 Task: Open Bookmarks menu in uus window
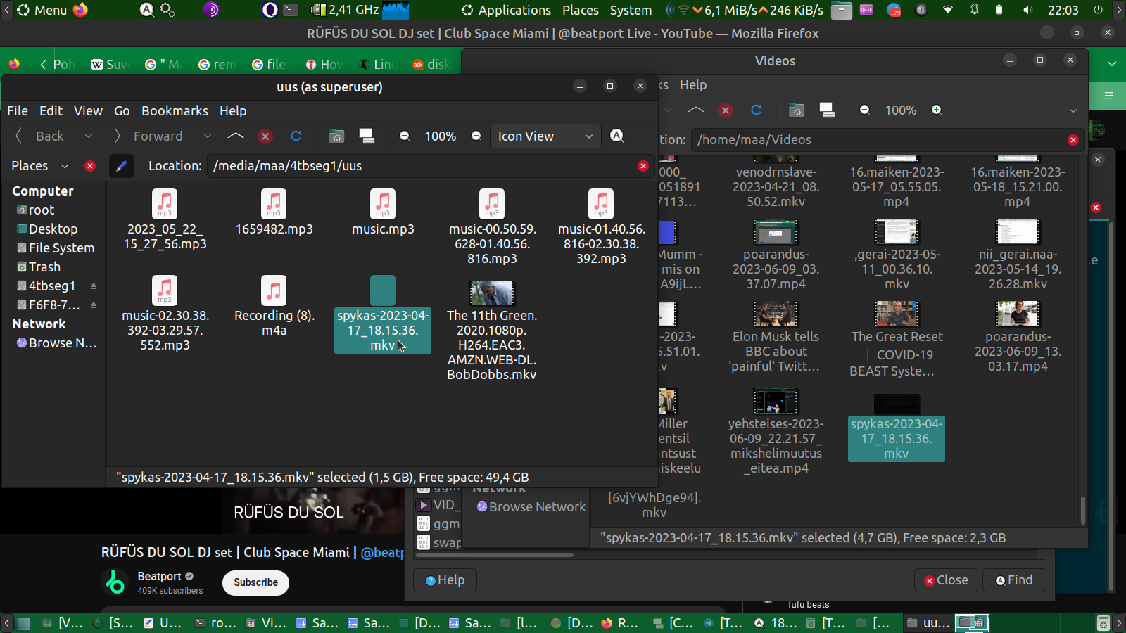click(175, 111)
